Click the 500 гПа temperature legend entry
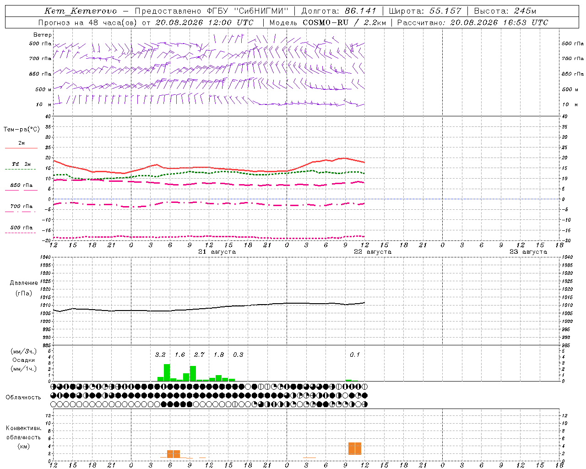The width and height of the screenshot is (586, 469). click(21, 228)
